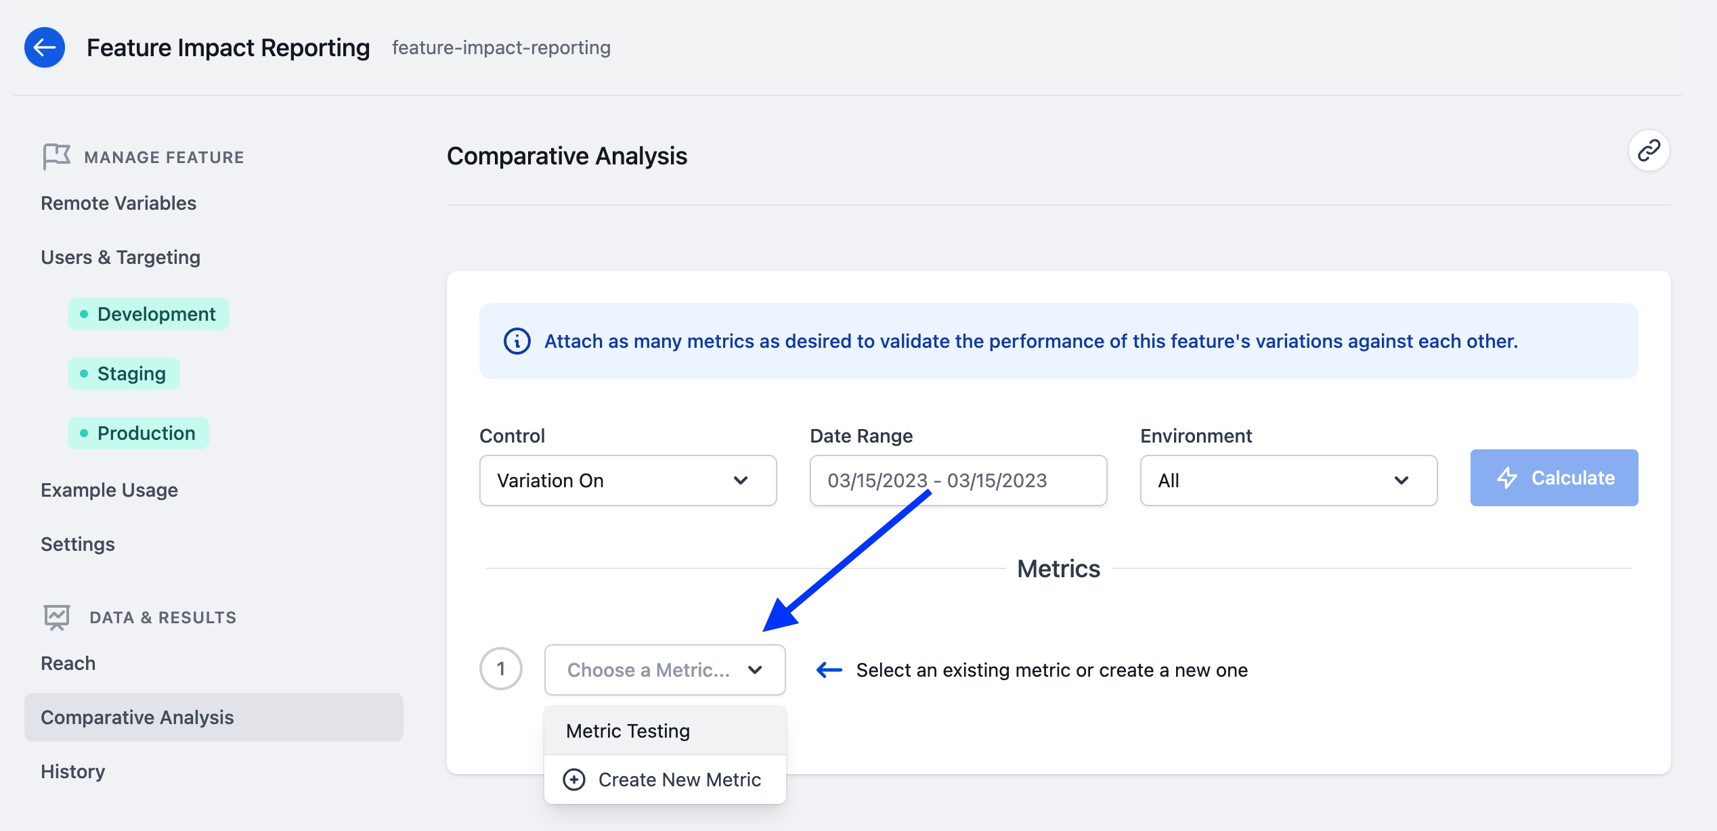Select the Metric Testing option

coord(665,731)
